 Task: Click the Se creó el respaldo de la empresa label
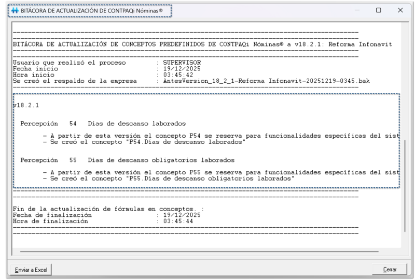coord(75,81)
